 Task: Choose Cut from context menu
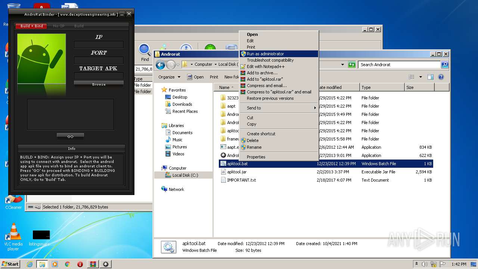[279, 118]
